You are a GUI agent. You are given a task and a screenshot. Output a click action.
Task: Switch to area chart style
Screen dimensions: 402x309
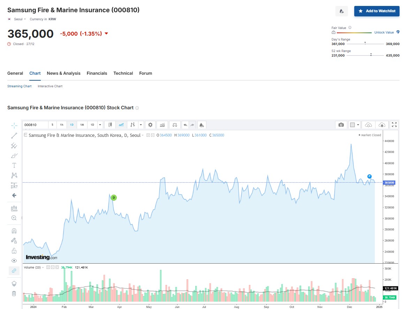coord(121,125)
